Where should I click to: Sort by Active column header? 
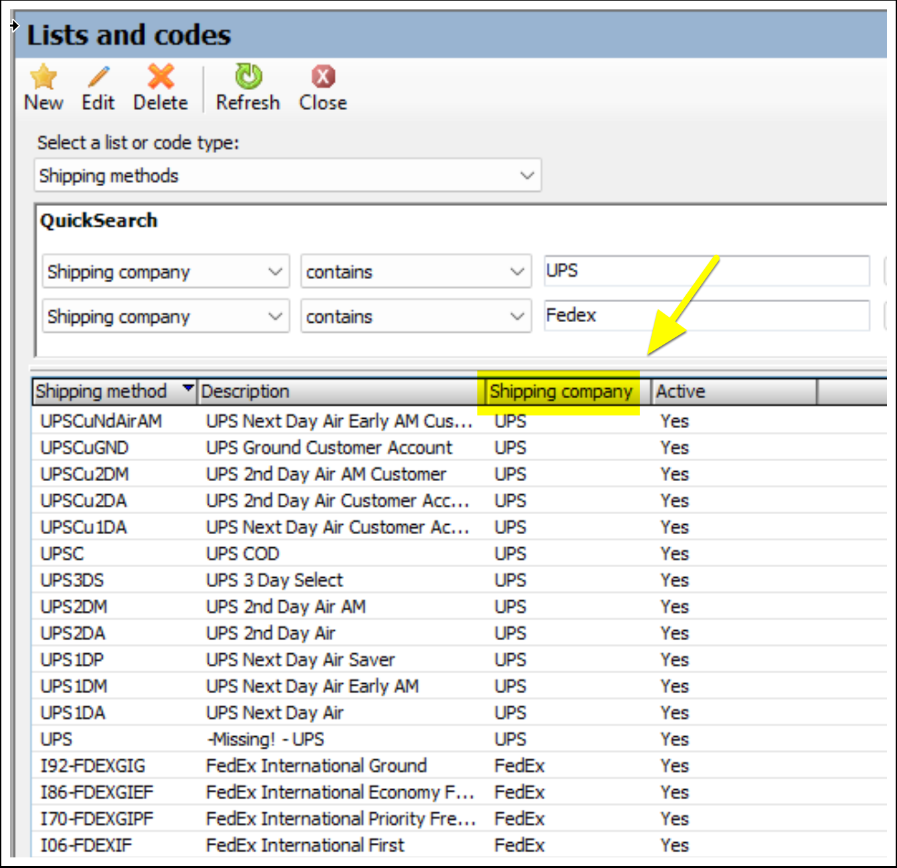tap(734, 392)
